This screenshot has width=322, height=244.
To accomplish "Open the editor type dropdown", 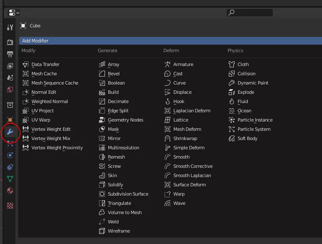I will (13, 13).
